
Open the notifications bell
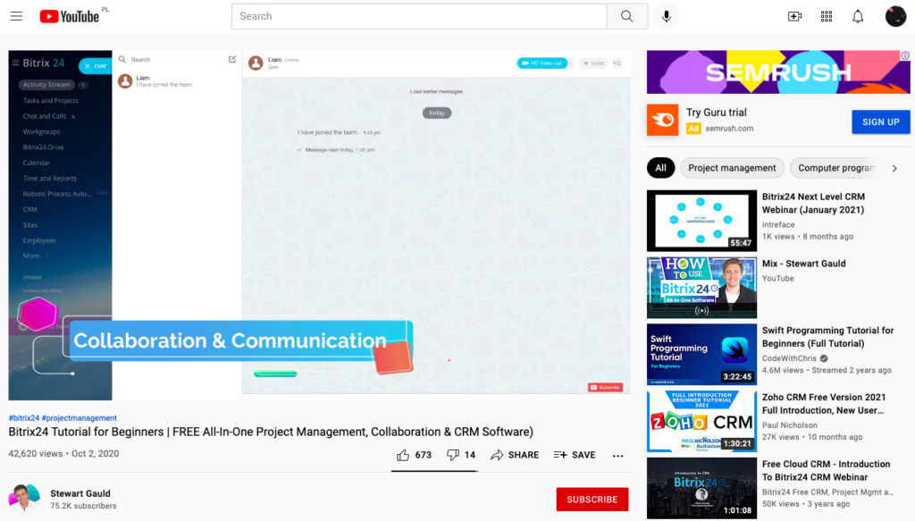pyautogui.click(x=858, y=16)
